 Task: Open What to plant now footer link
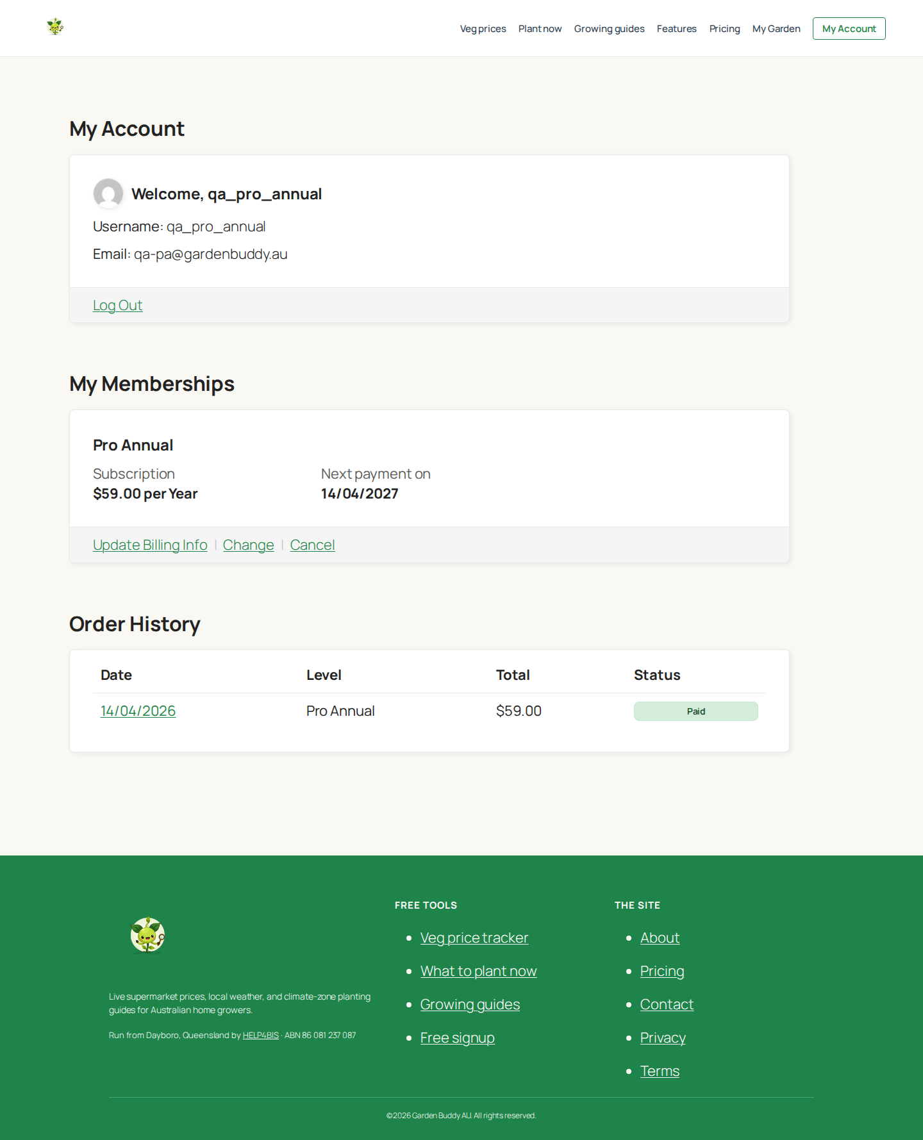click(x=478, y=971)
